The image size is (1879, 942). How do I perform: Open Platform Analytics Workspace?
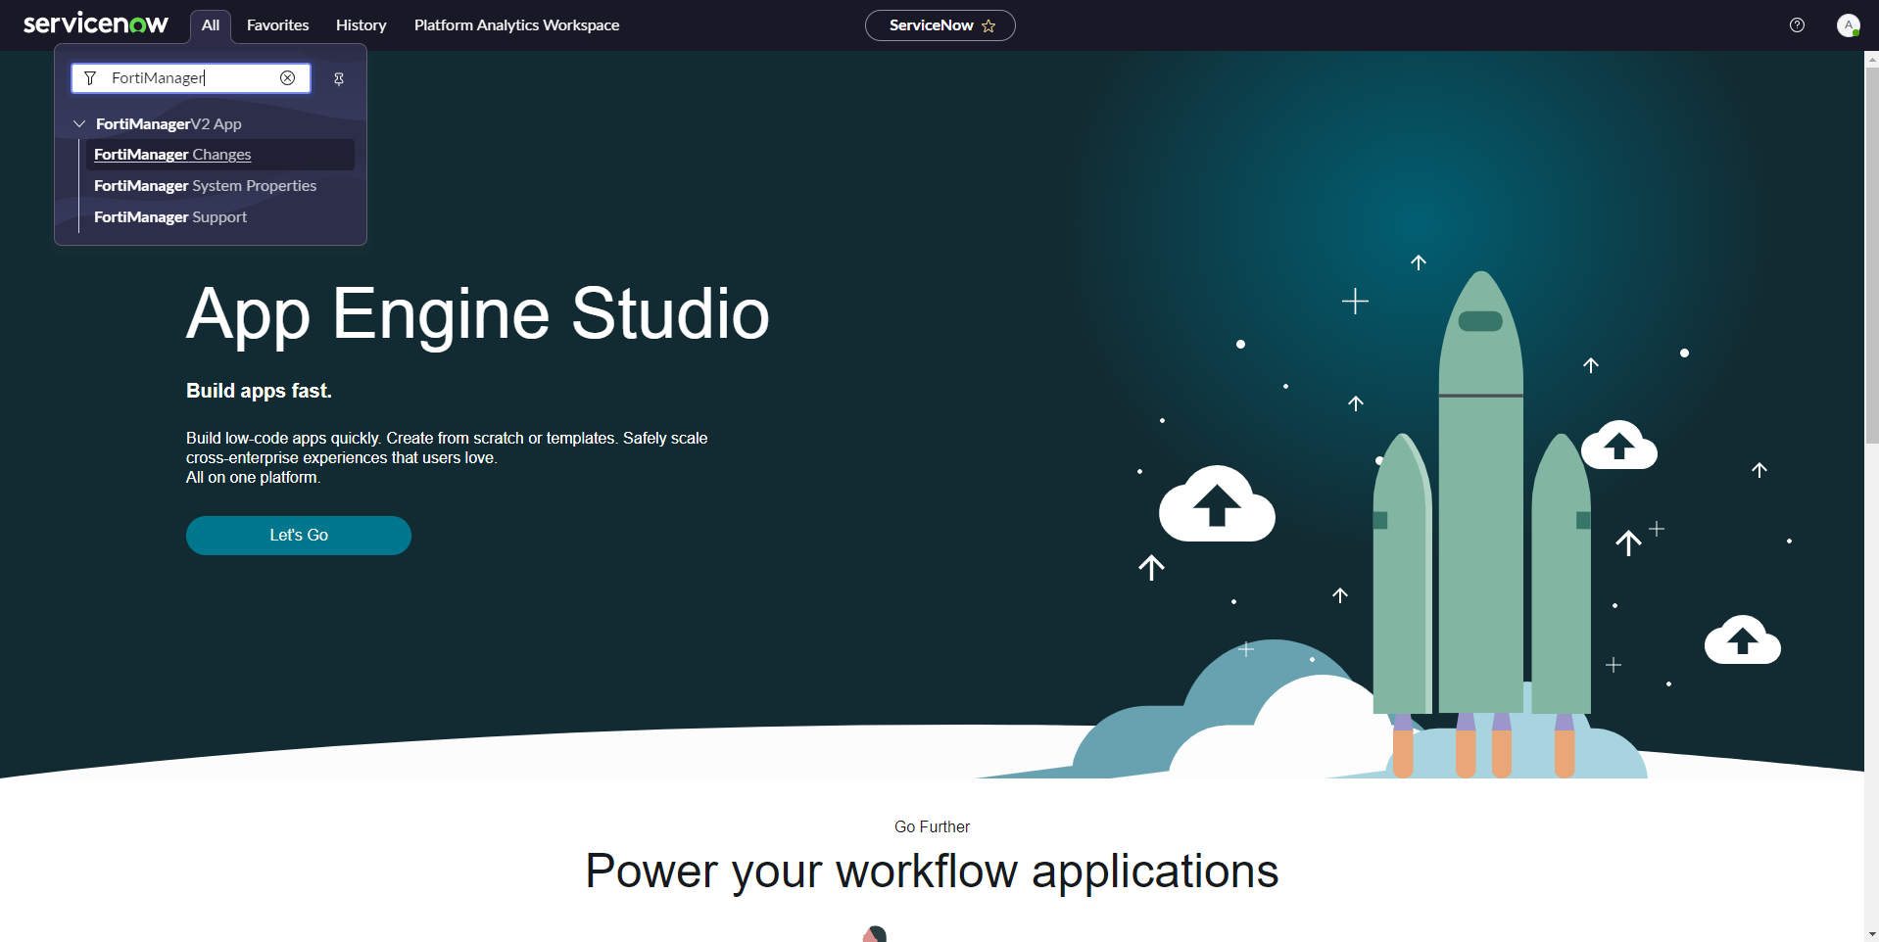tap(516, 25)
